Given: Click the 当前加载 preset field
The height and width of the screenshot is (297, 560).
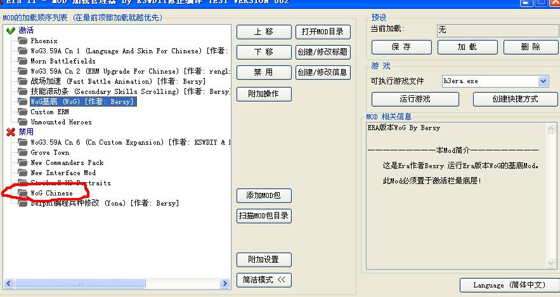Looking at the screenshot, I should coord(498,30).
